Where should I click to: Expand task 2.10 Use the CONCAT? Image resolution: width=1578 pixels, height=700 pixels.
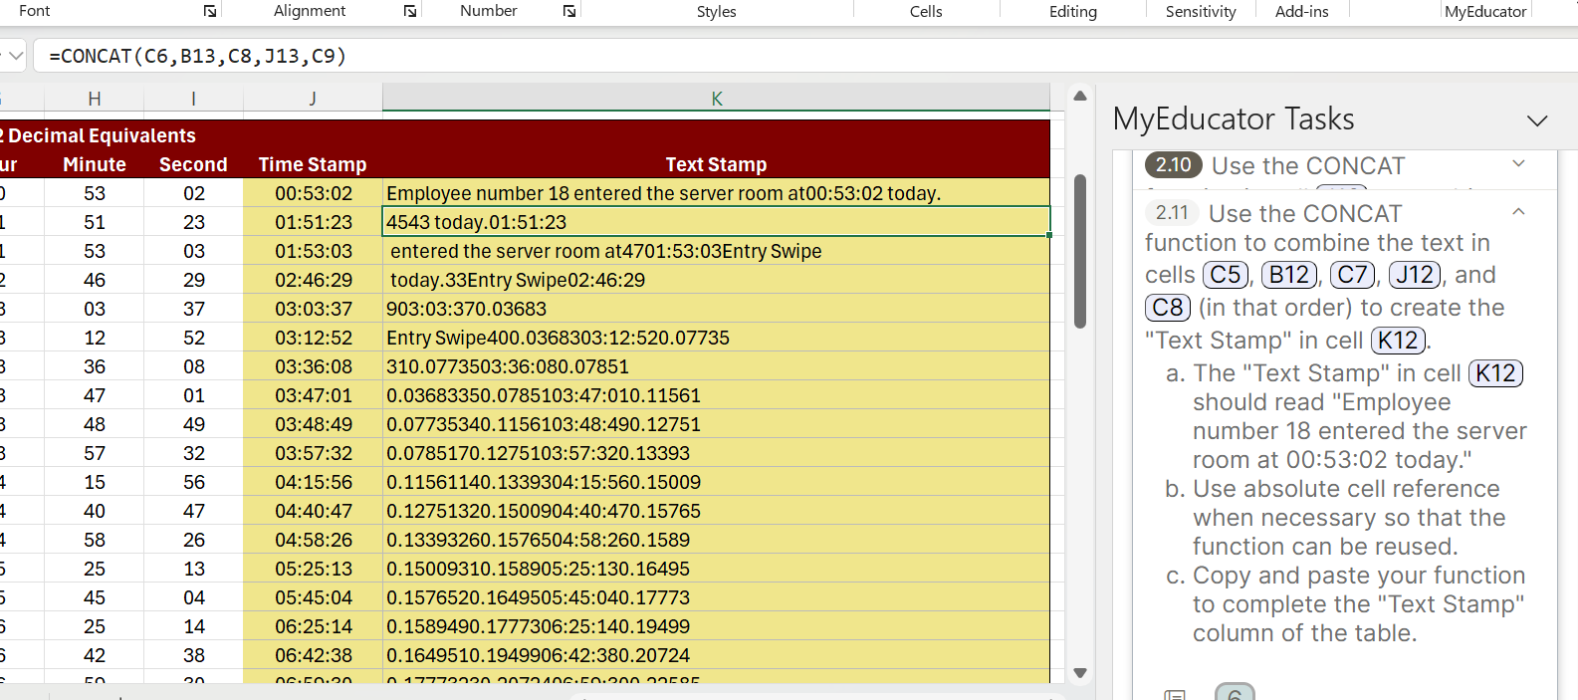tap(1518, 163)
